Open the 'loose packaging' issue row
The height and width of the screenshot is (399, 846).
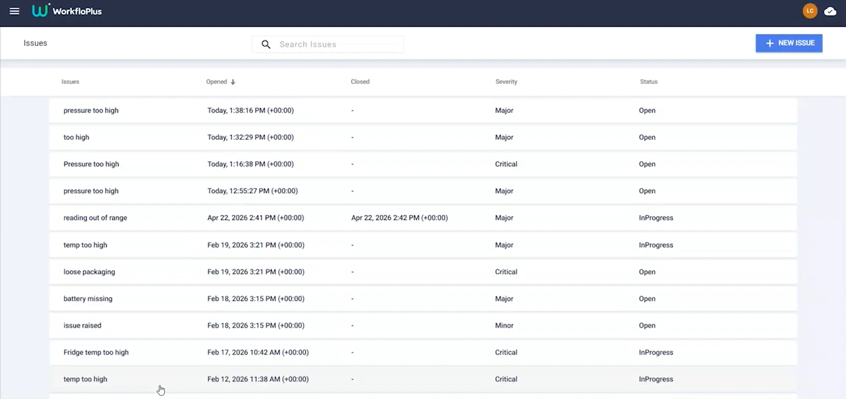pos(423,272)
